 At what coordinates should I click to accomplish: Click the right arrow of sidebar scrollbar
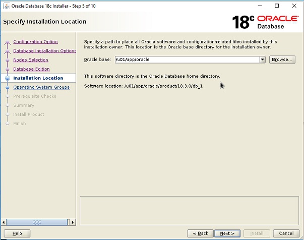[73, 222]
